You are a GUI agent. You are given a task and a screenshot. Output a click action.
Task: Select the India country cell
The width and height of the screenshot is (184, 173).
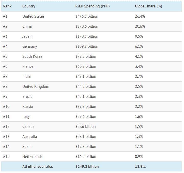tap(26, 76)
